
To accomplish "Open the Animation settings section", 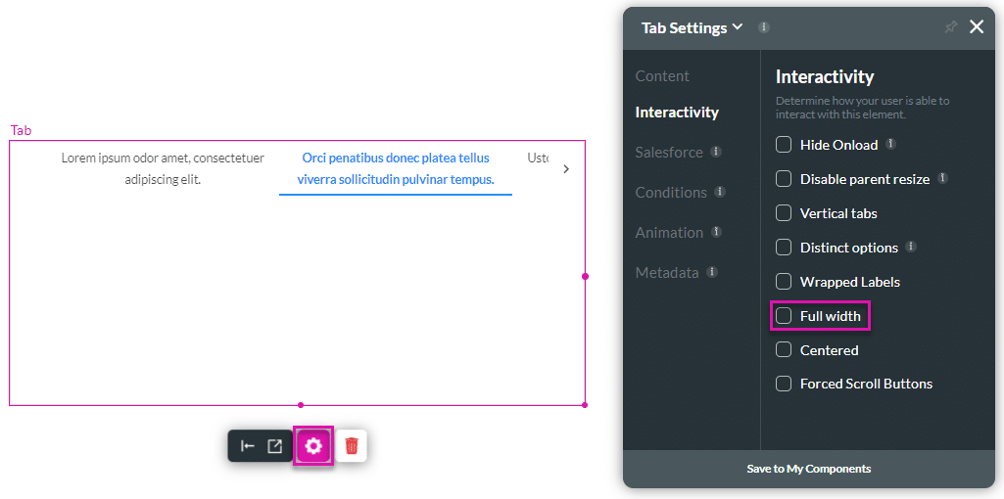I will coord(669,233).
